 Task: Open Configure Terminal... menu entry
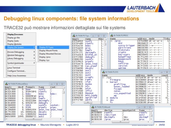(x=16, y=71)
